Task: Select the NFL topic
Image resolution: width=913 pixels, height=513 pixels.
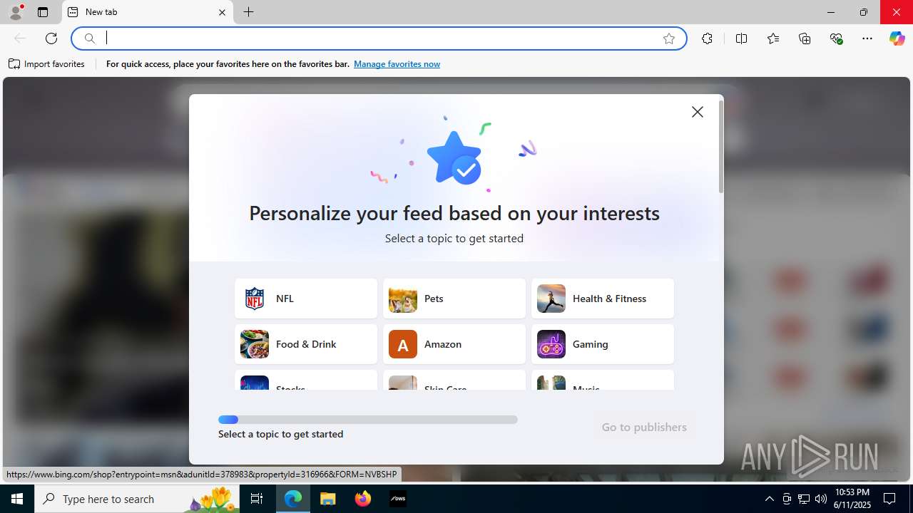Action: 306,299
